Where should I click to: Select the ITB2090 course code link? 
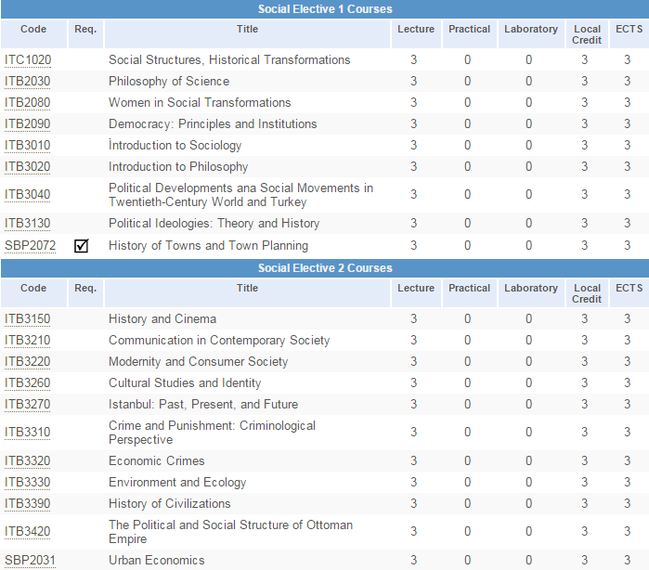click(x=28, y=124)
